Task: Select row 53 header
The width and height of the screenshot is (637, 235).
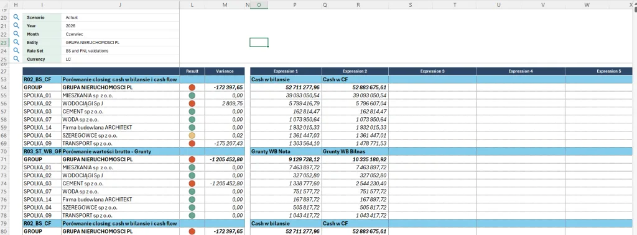Action: coord(4,79)
